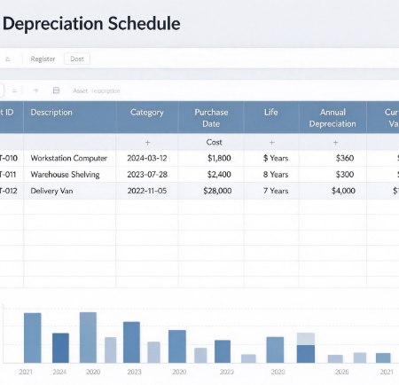Select the Warehouse Shelving row description
The width and height of the screenshot is (399, 385).
(x=65, y=175)
